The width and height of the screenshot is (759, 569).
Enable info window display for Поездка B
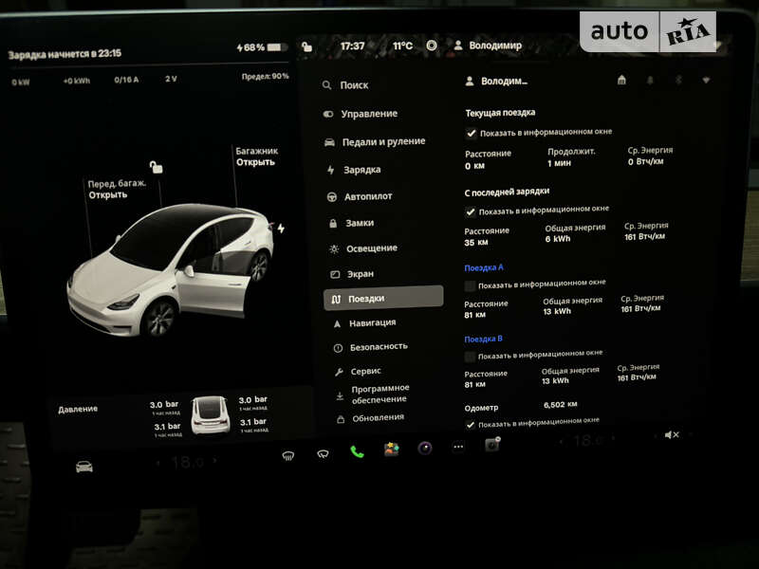(x=469, y=354)
